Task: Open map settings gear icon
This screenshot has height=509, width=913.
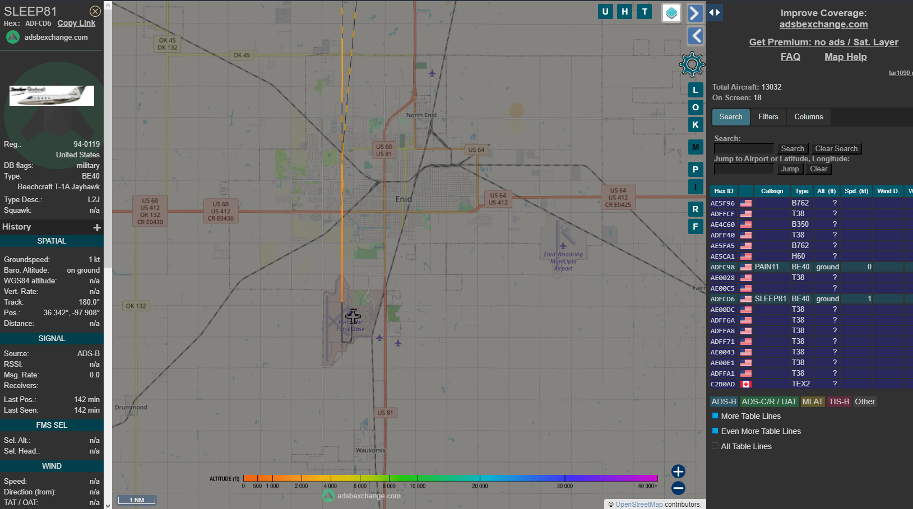Action: click(x=692, y=65)
